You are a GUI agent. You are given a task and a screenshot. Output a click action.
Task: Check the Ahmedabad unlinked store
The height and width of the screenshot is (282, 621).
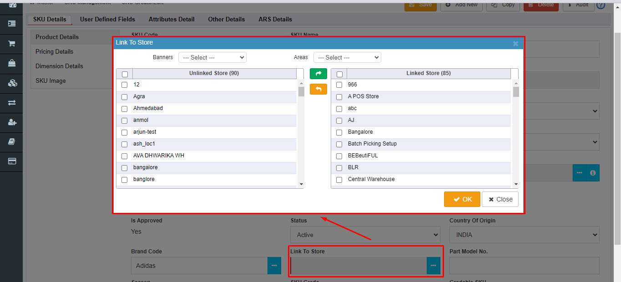click(125, 109)
